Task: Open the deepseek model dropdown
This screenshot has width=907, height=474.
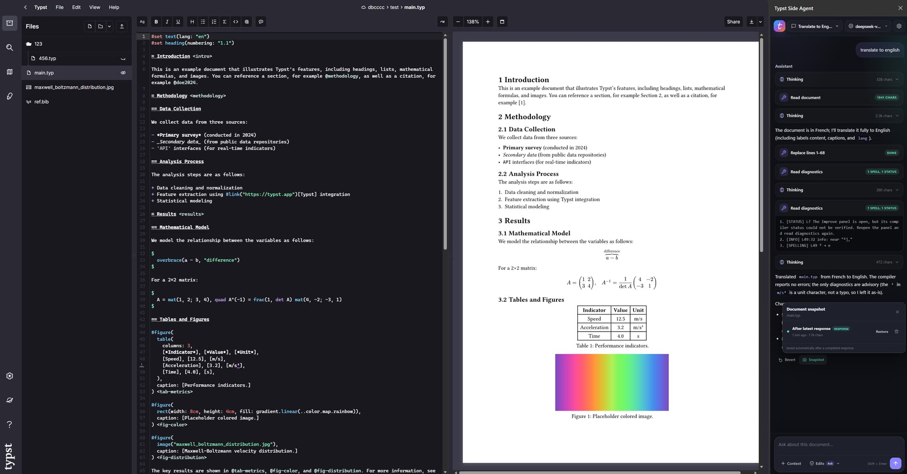Action: click(868, 26)
